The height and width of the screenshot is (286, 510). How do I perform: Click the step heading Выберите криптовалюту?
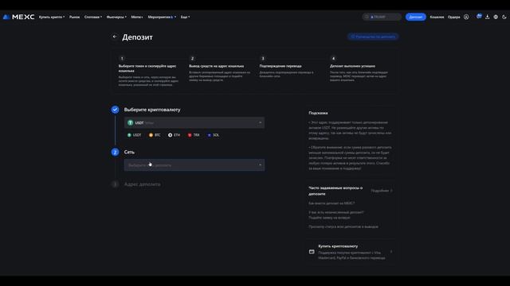[152, 110]
